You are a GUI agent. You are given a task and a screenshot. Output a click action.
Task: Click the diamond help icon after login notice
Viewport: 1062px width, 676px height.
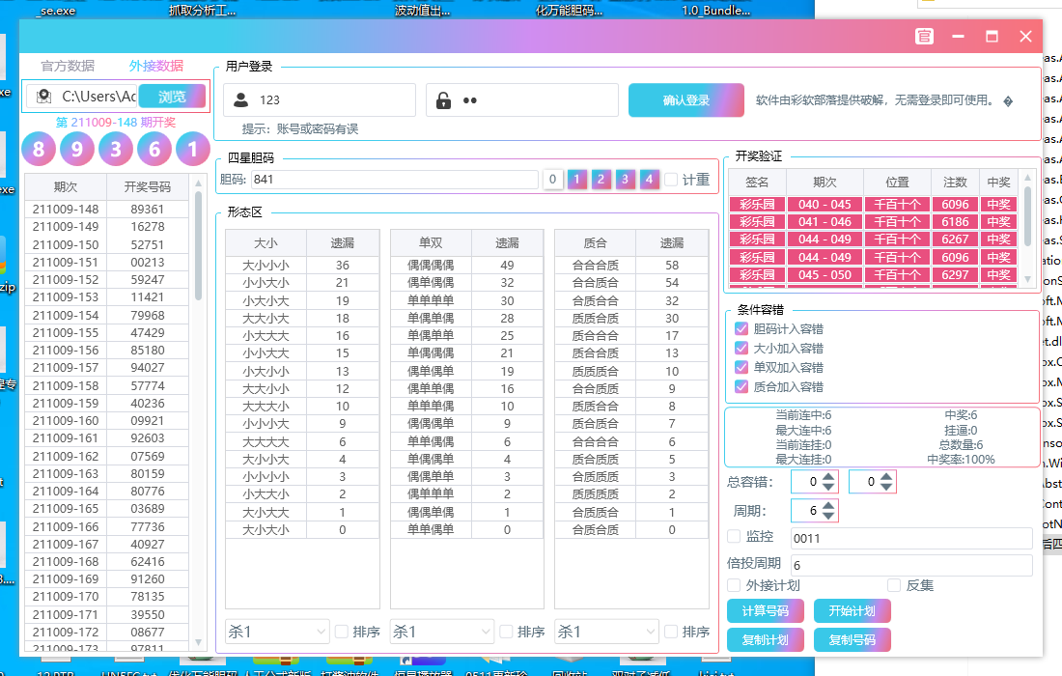point(1008,101)
